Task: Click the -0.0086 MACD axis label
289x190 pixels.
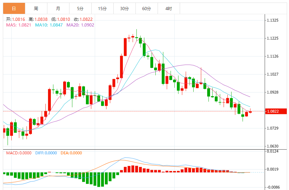Action: [x=273, y=187]
